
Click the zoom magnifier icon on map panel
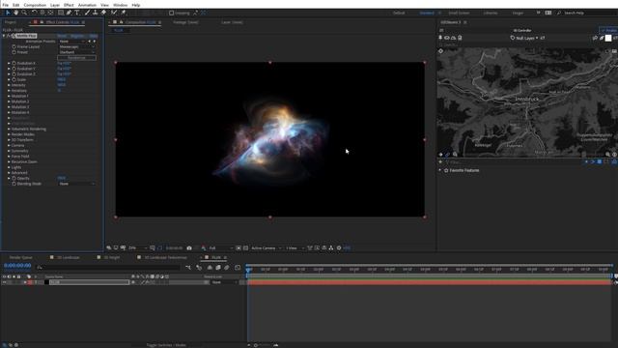(455, 155)
